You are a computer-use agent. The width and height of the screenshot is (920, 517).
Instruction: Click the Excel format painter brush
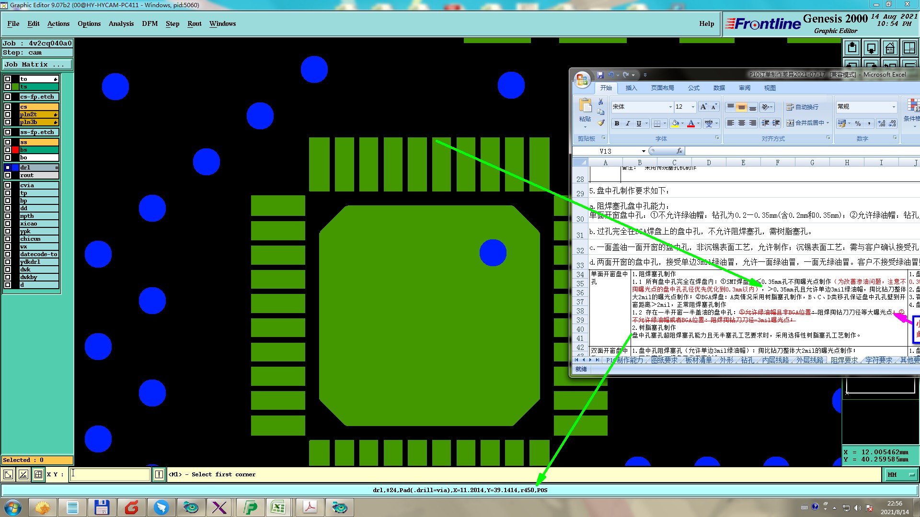[601, 123]
